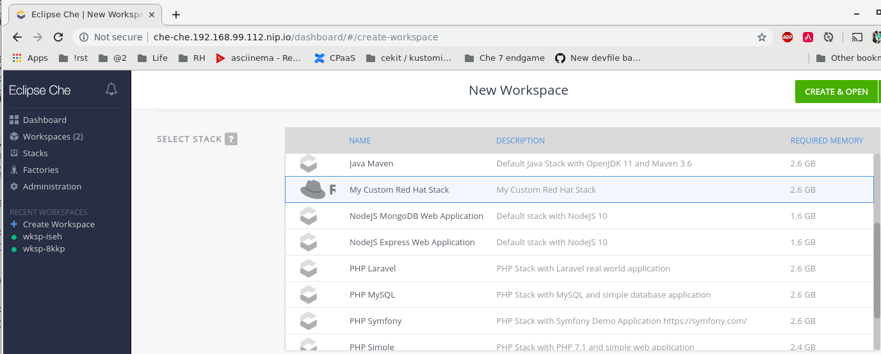Click the stack list scrollbar
Image resolution: width=881 pixels, height=354 pixels.
[x=877, y=269]
